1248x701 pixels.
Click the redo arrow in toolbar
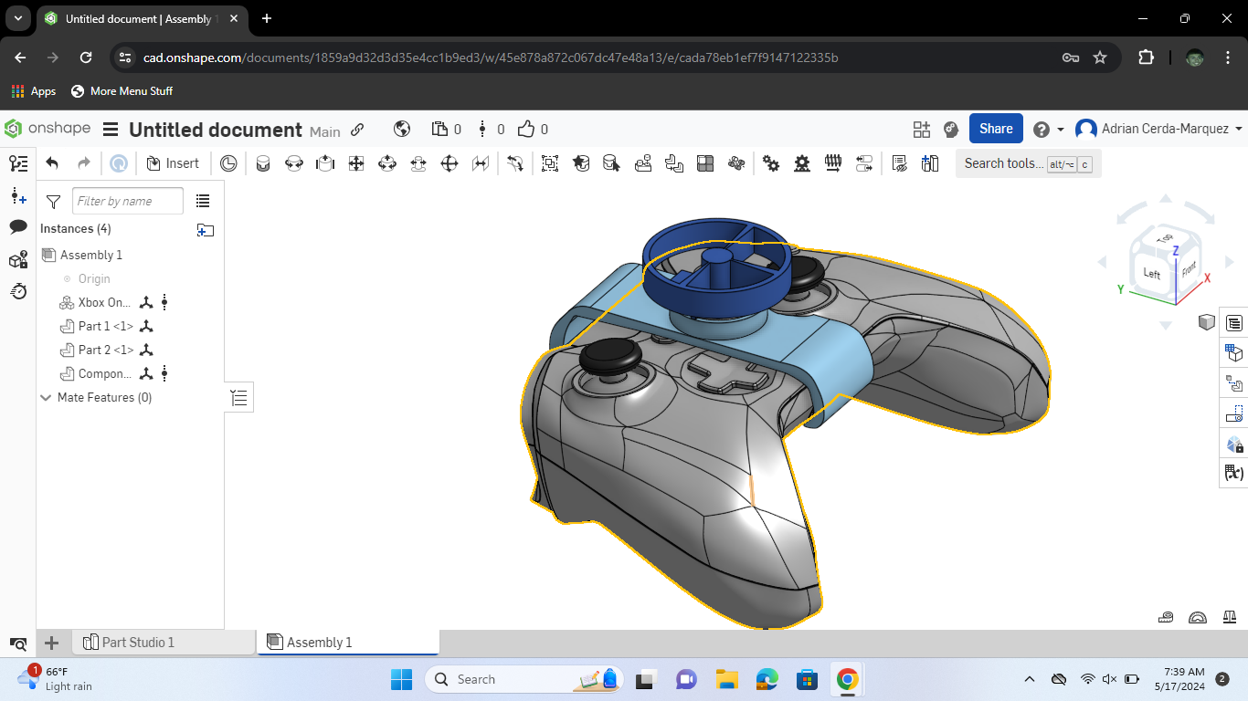tap(84, 163)
